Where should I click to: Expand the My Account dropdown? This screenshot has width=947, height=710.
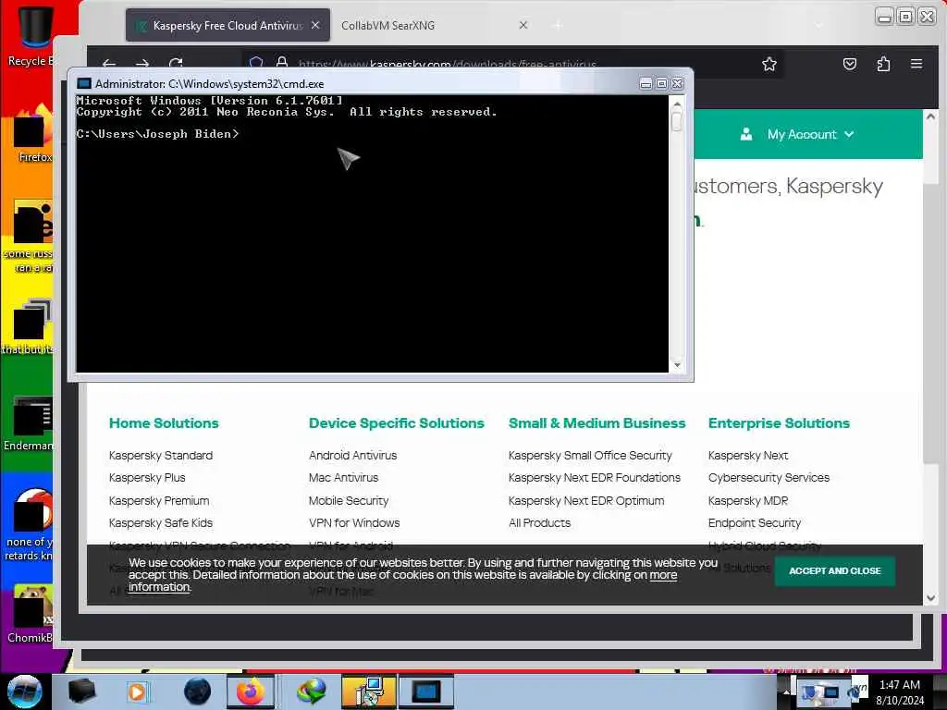(x=849, y=134)
